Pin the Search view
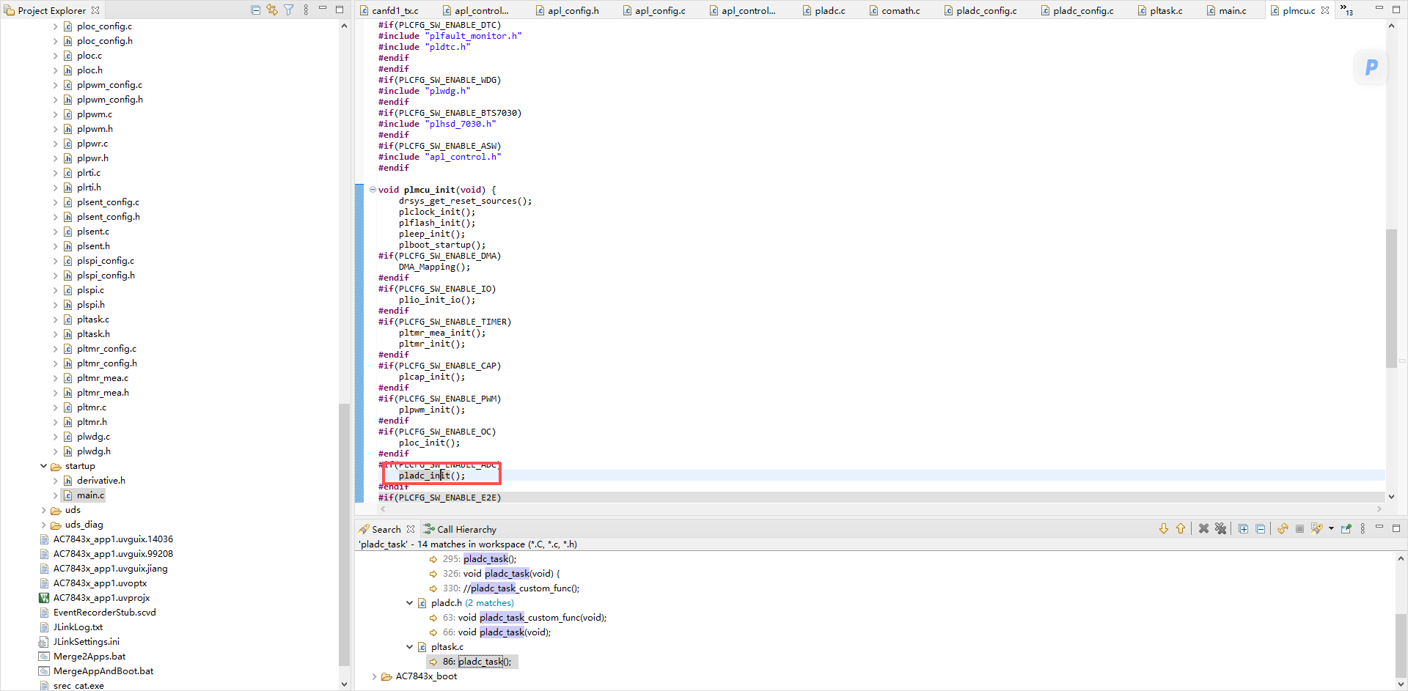Screen dimensions: 1408x691 coord(1346,528)
